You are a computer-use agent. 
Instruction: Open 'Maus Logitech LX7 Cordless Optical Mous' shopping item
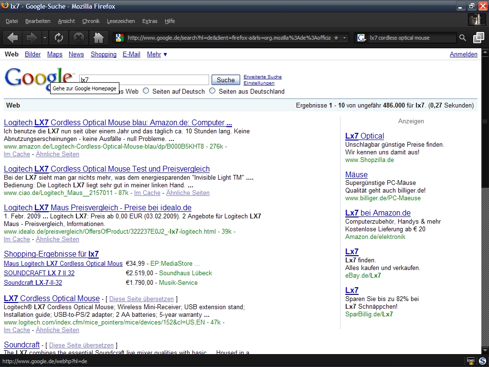[x=63, y=263]
